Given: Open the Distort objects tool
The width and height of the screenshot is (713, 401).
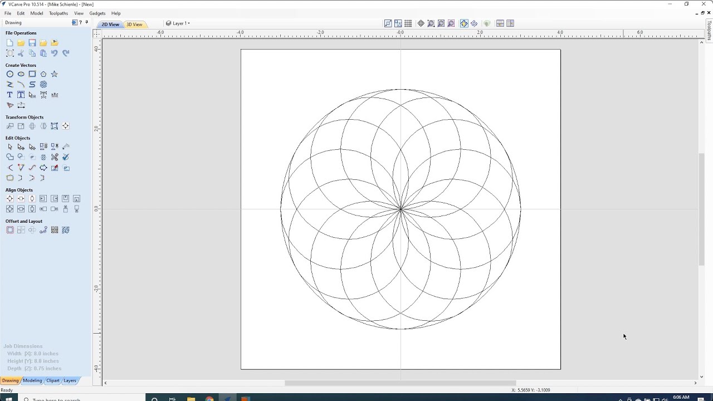Looking at the screenshot, I should tap(54, 126).
